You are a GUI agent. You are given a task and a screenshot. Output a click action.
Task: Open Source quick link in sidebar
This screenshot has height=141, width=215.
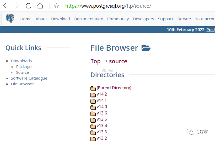click(x=23, y=72)
